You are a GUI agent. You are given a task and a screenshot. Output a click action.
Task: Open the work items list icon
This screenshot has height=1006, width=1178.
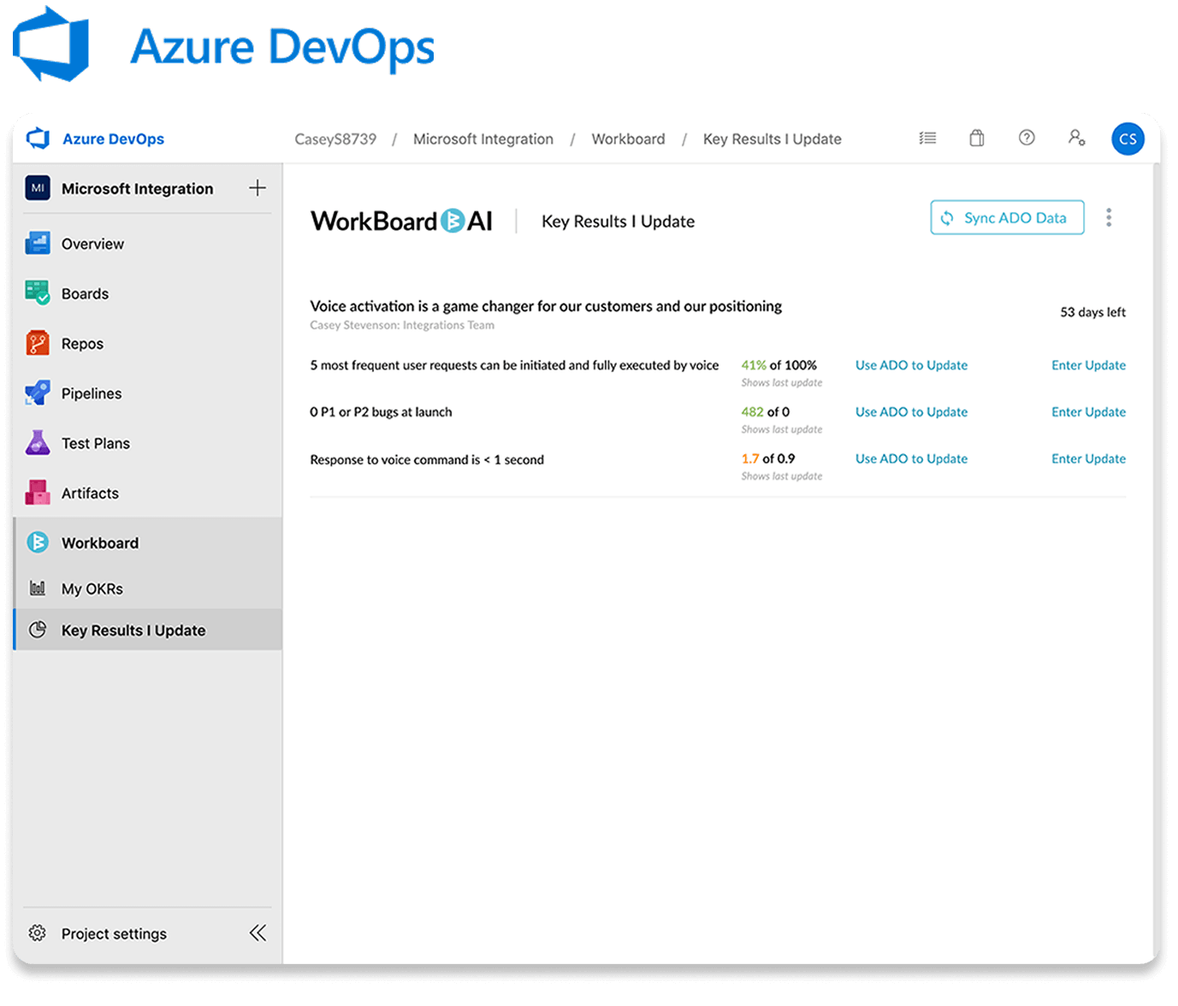[927, 138]
